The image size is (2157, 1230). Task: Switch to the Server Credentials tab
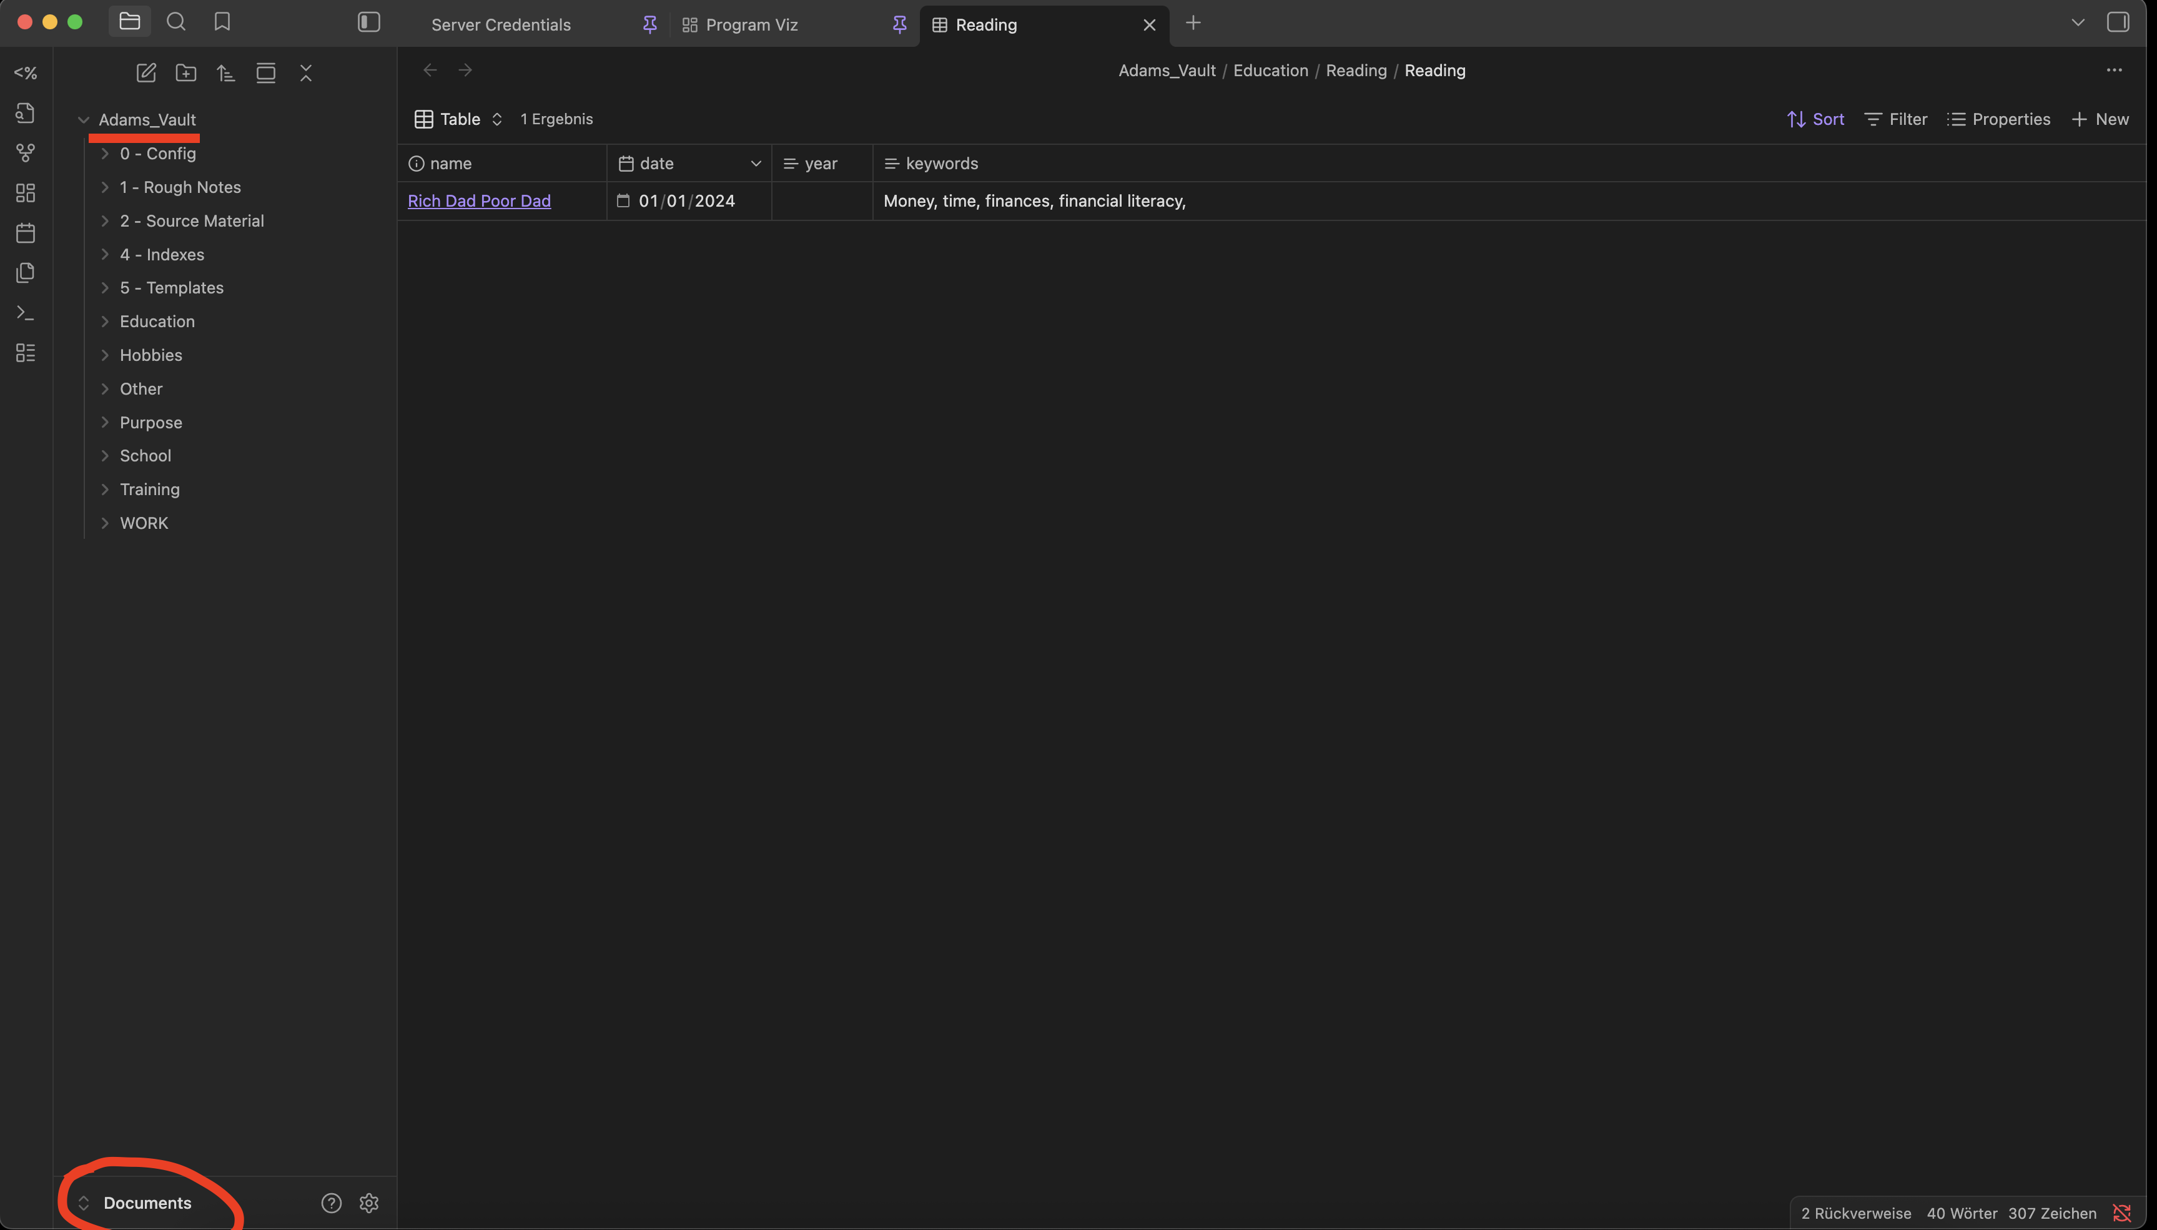500,24
